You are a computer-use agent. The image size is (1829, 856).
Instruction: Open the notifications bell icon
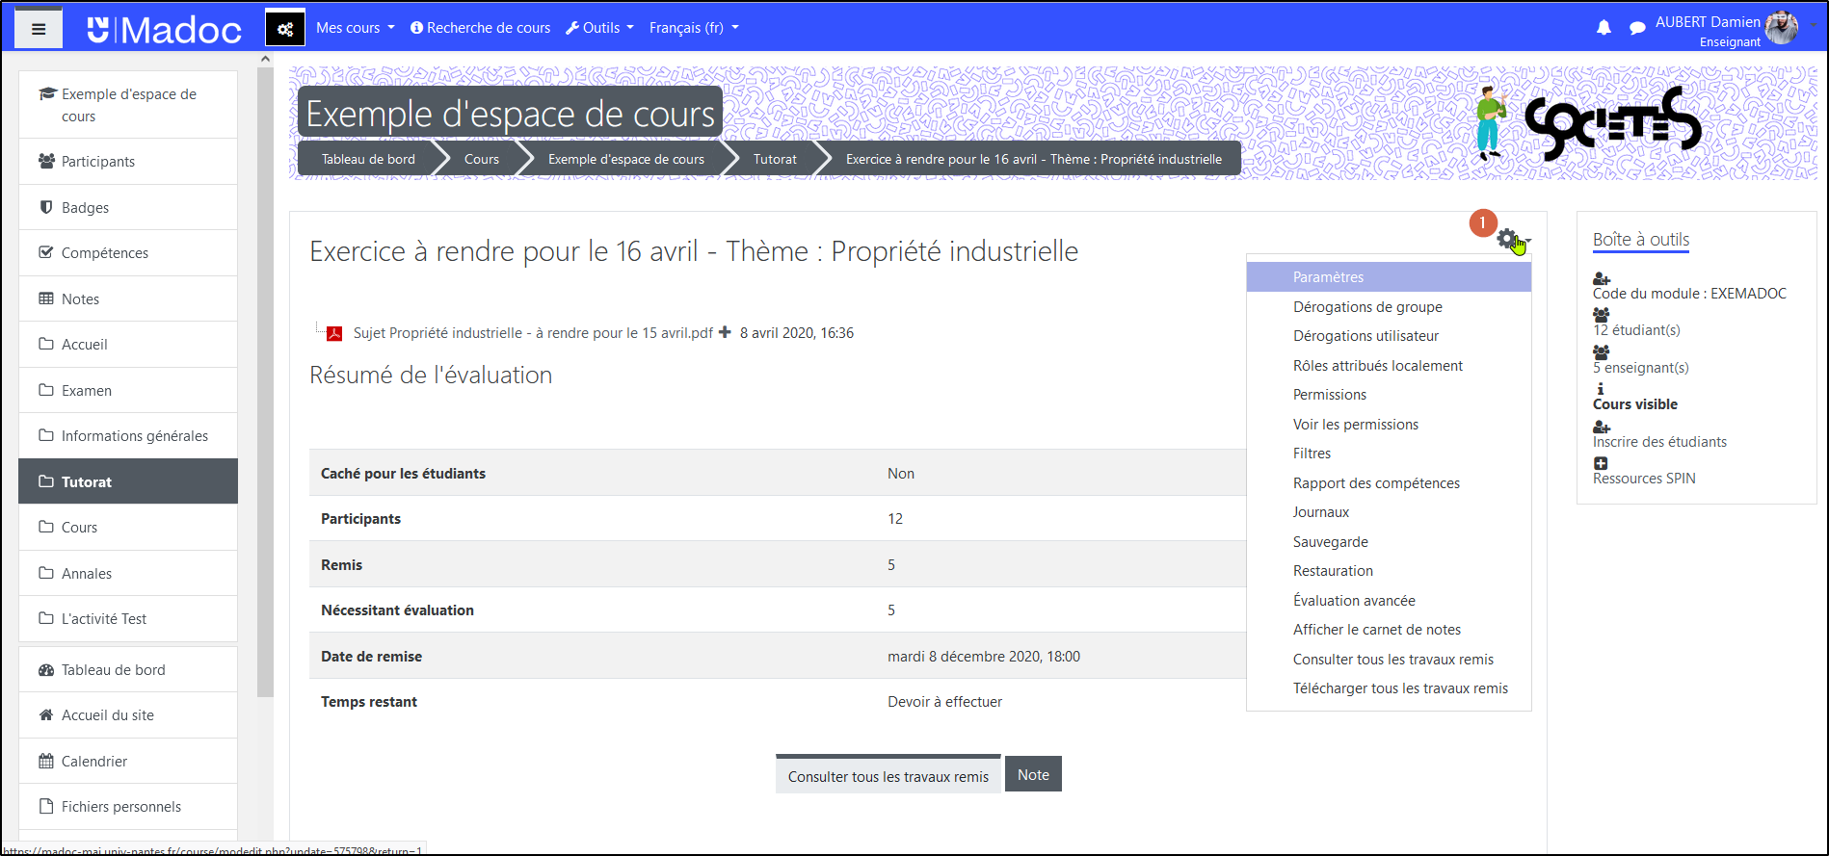tap(1604, 28)
